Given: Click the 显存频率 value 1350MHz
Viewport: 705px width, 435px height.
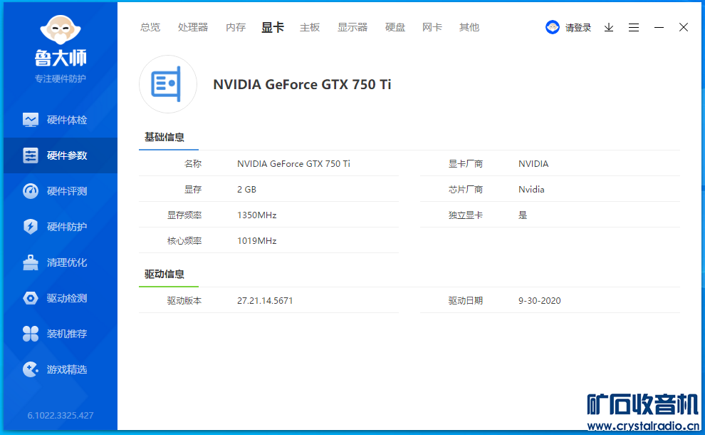Looking at the screenshot, I should (257, 215).
